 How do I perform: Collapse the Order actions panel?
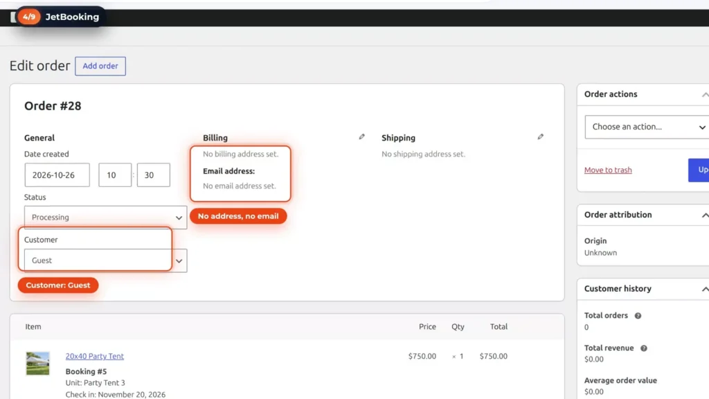(x=704, y=94)
